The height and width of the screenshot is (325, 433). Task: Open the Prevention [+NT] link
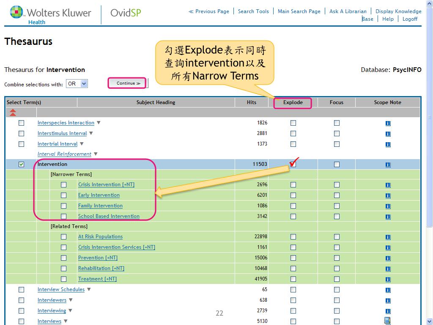point(98,258)
